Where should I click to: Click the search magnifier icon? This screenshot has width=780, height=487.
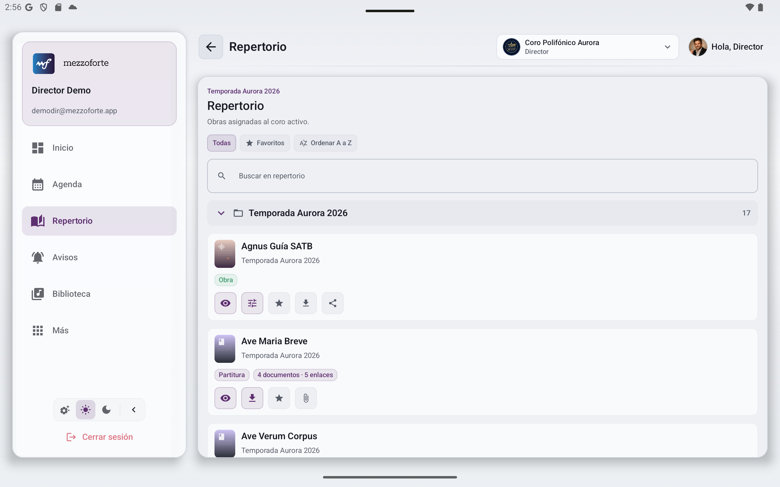coord(222,176)
